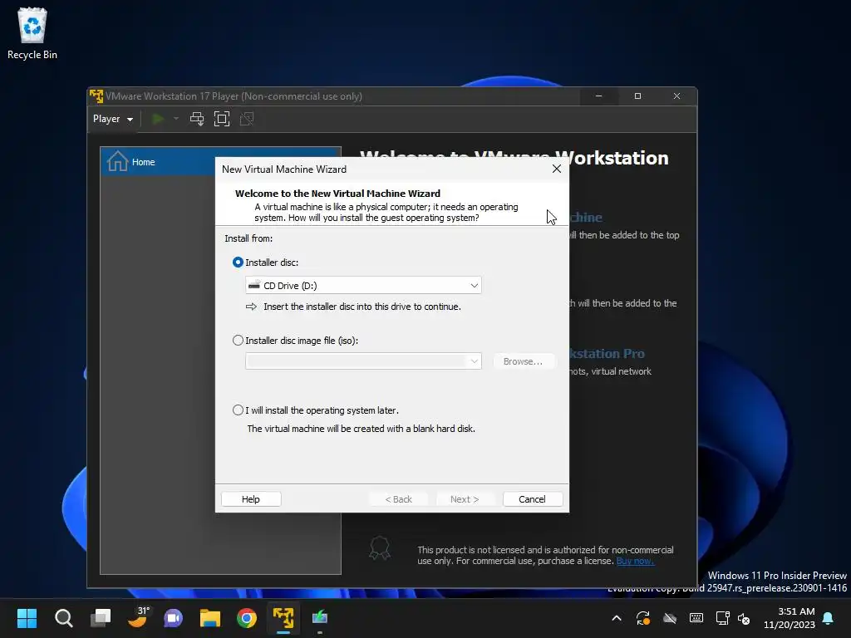Click the Browse... button
Screen dimensions: 851x638
523,361
